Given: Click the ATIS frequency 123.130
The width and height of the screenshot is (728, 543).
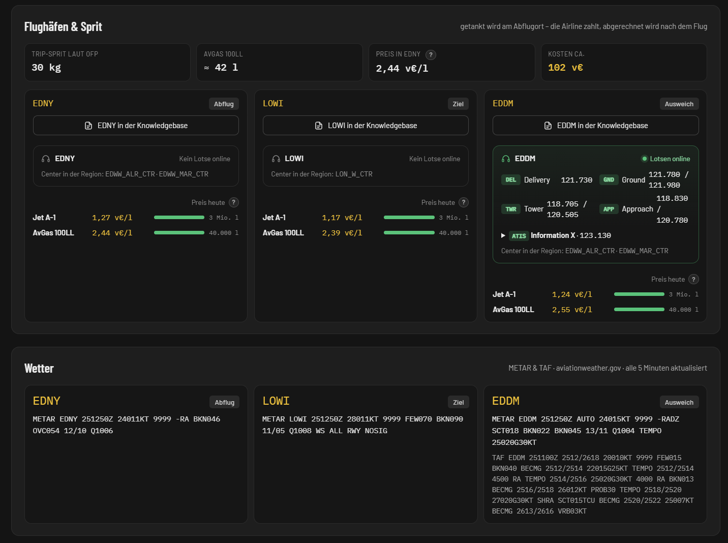Looking at the screenshot, I should click(x=595, y=236).
